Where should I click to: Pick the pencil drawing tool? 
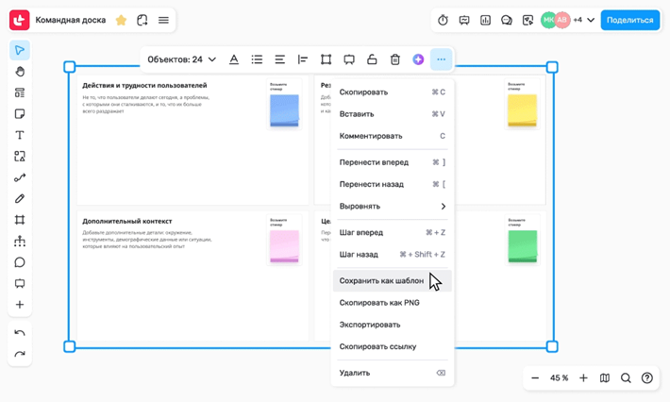20,199
